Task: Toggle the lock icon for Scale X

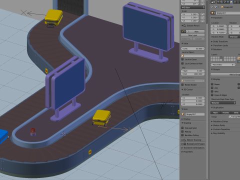Action: click(x=202, y=14)
